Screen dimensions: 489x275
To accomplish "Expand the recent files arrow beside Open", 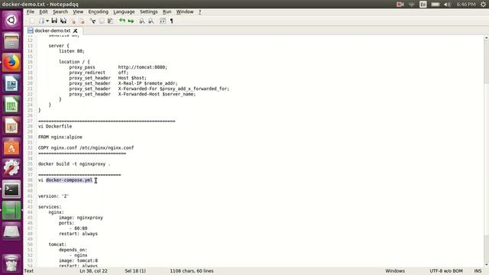I will click(x=47, y=21).
